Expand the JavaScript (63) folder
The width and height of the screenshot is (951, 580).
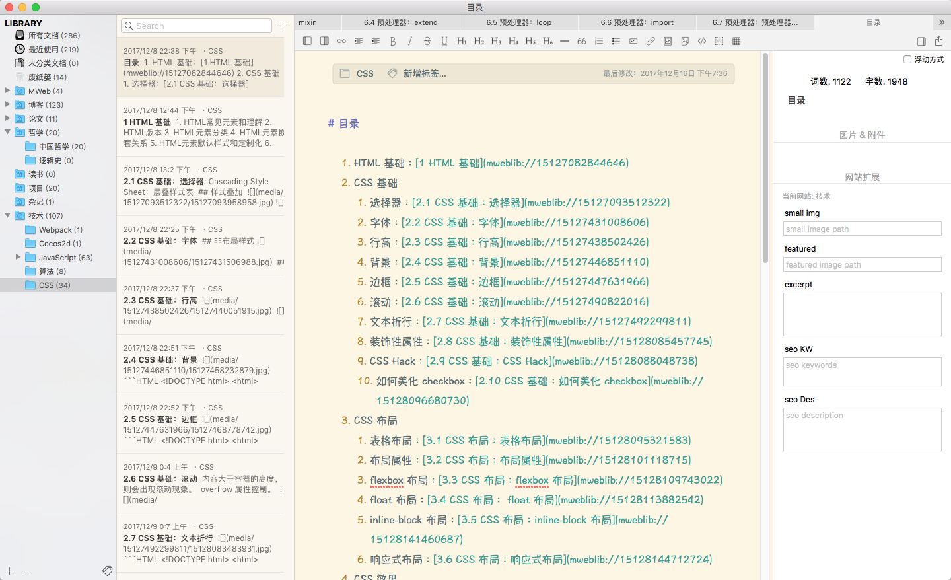[x=18, y=257]
